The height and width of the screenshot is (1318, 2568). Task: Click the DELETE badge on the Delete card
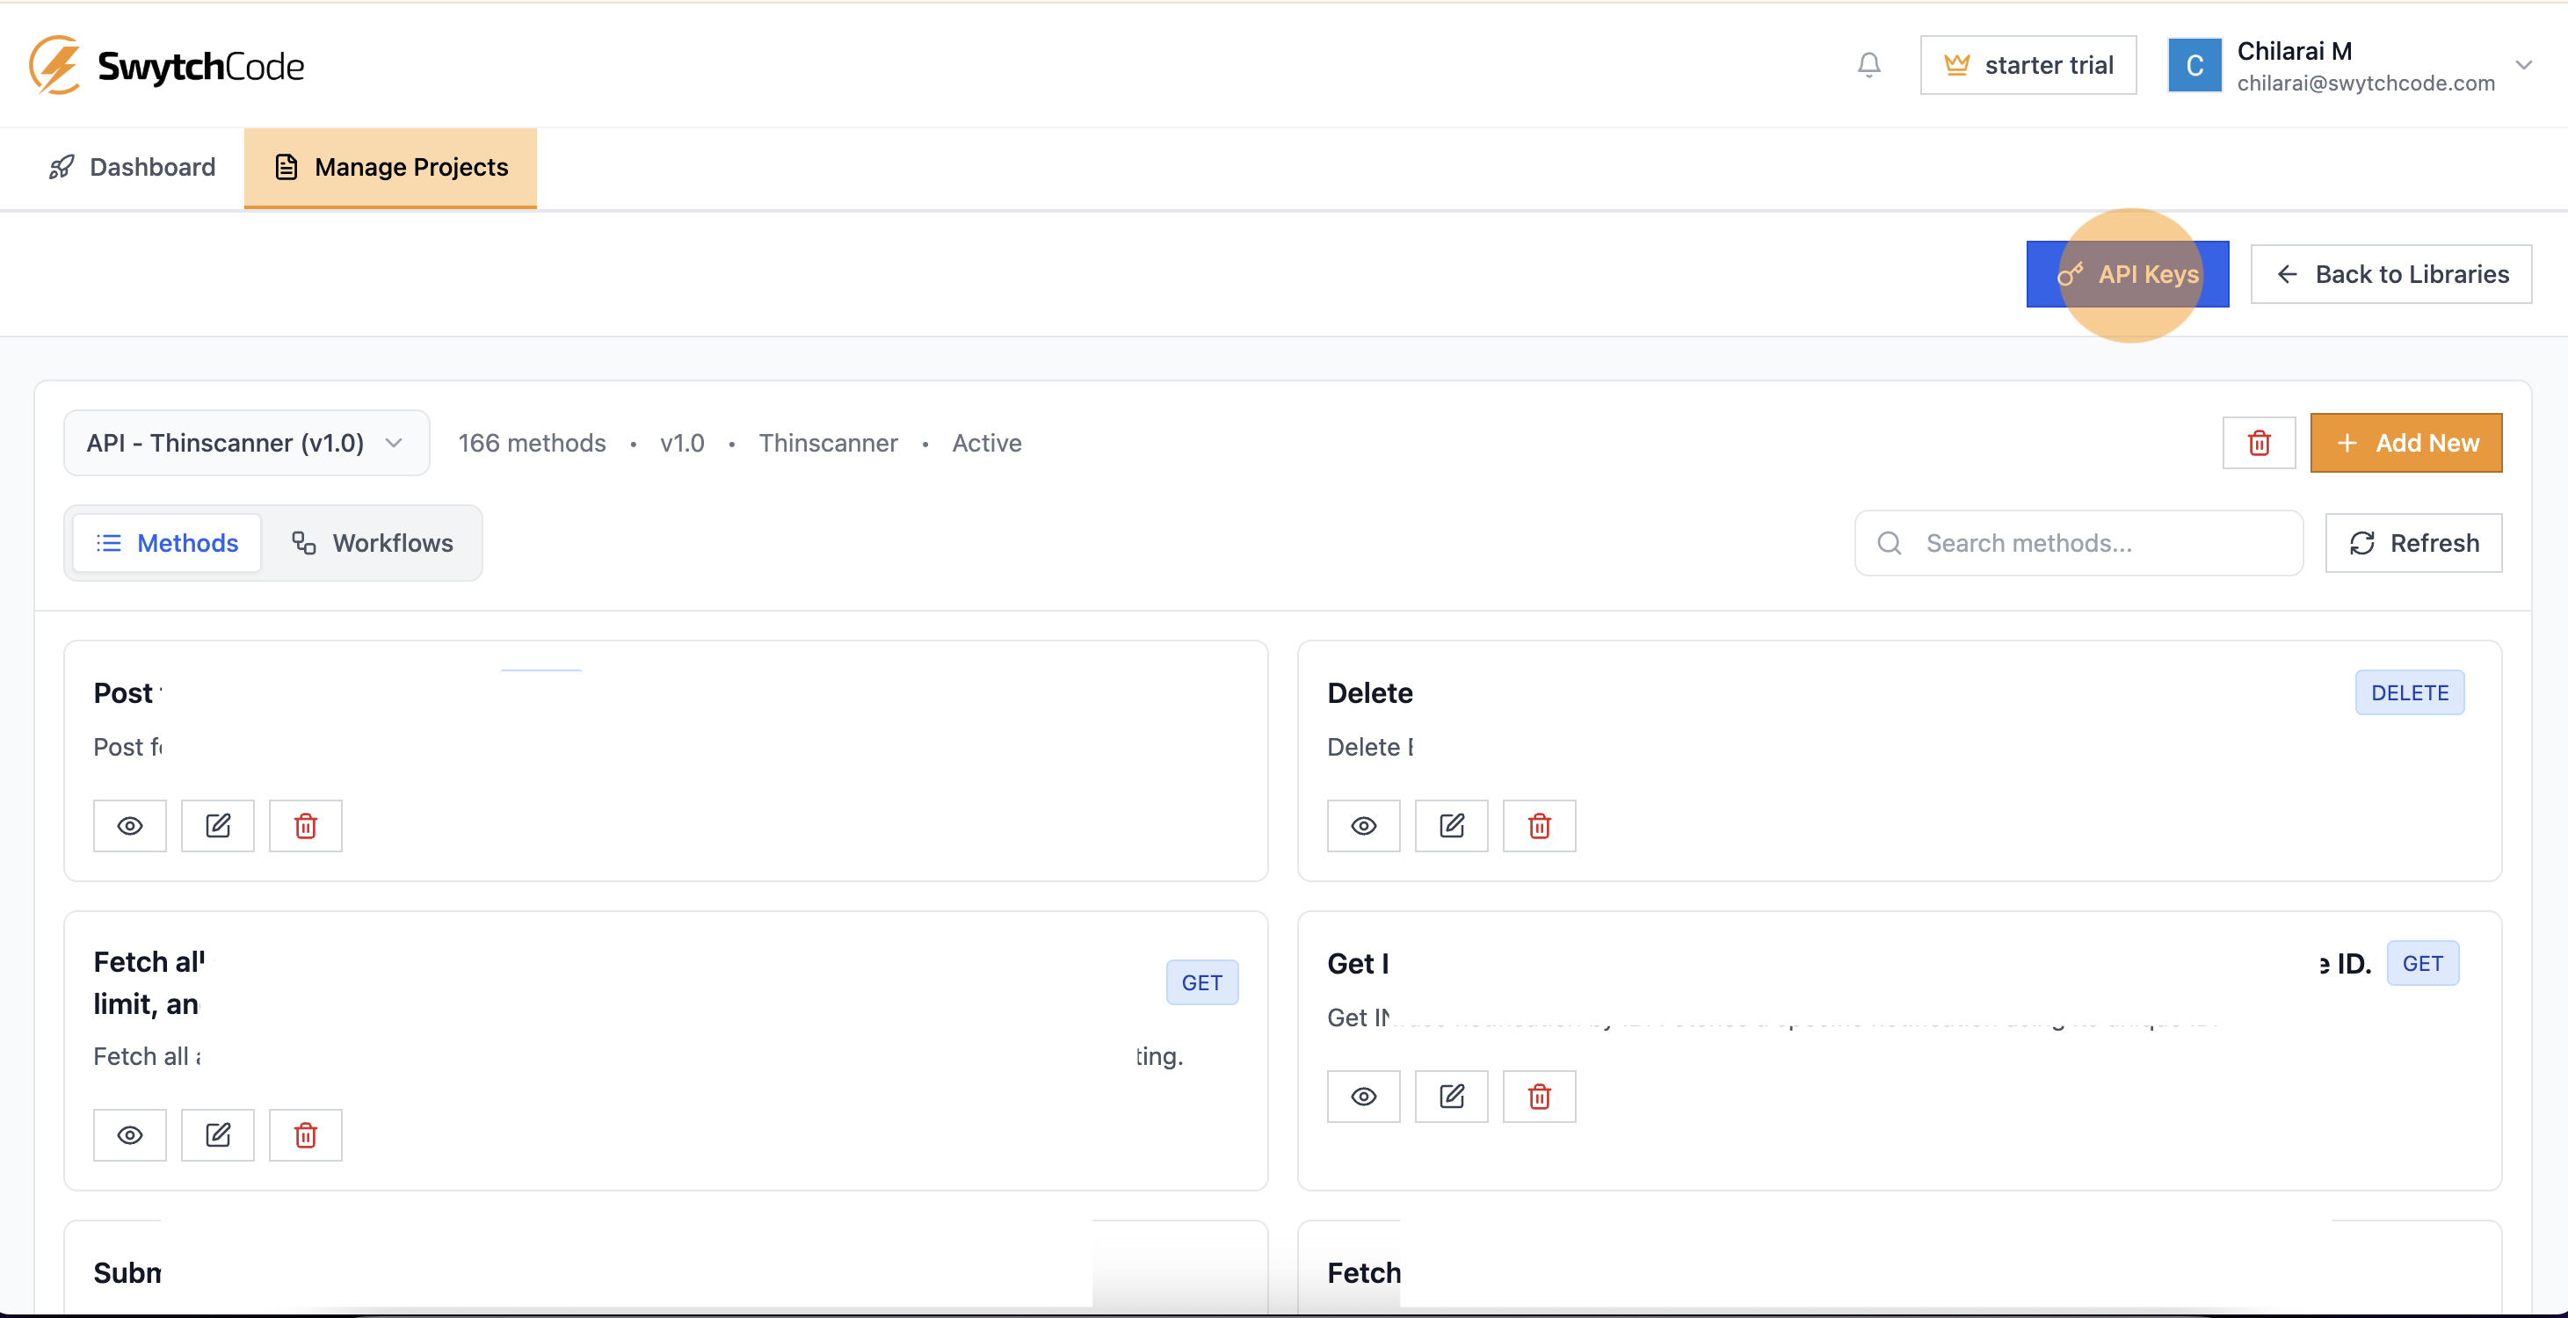click(x=2410, y=693)
